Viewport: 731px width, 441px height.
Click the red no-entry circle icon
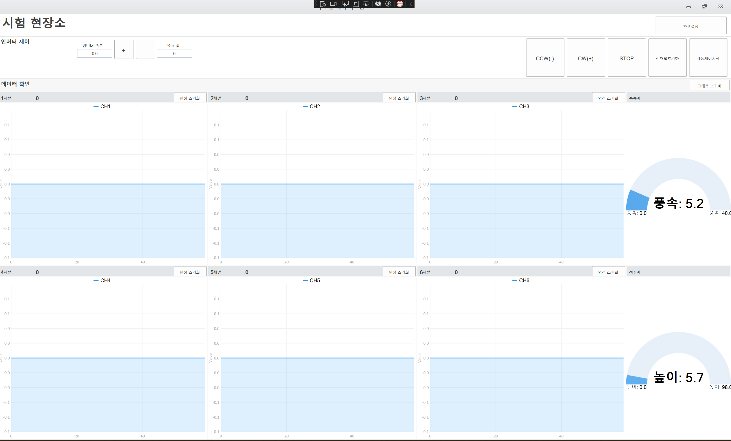(x=400, y=4)
